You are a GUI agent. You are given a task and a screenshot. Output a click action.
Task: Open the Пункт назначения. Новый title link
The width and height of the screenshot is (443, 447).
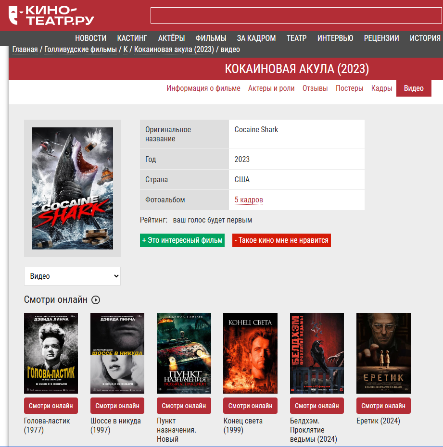tap(177, 430)
